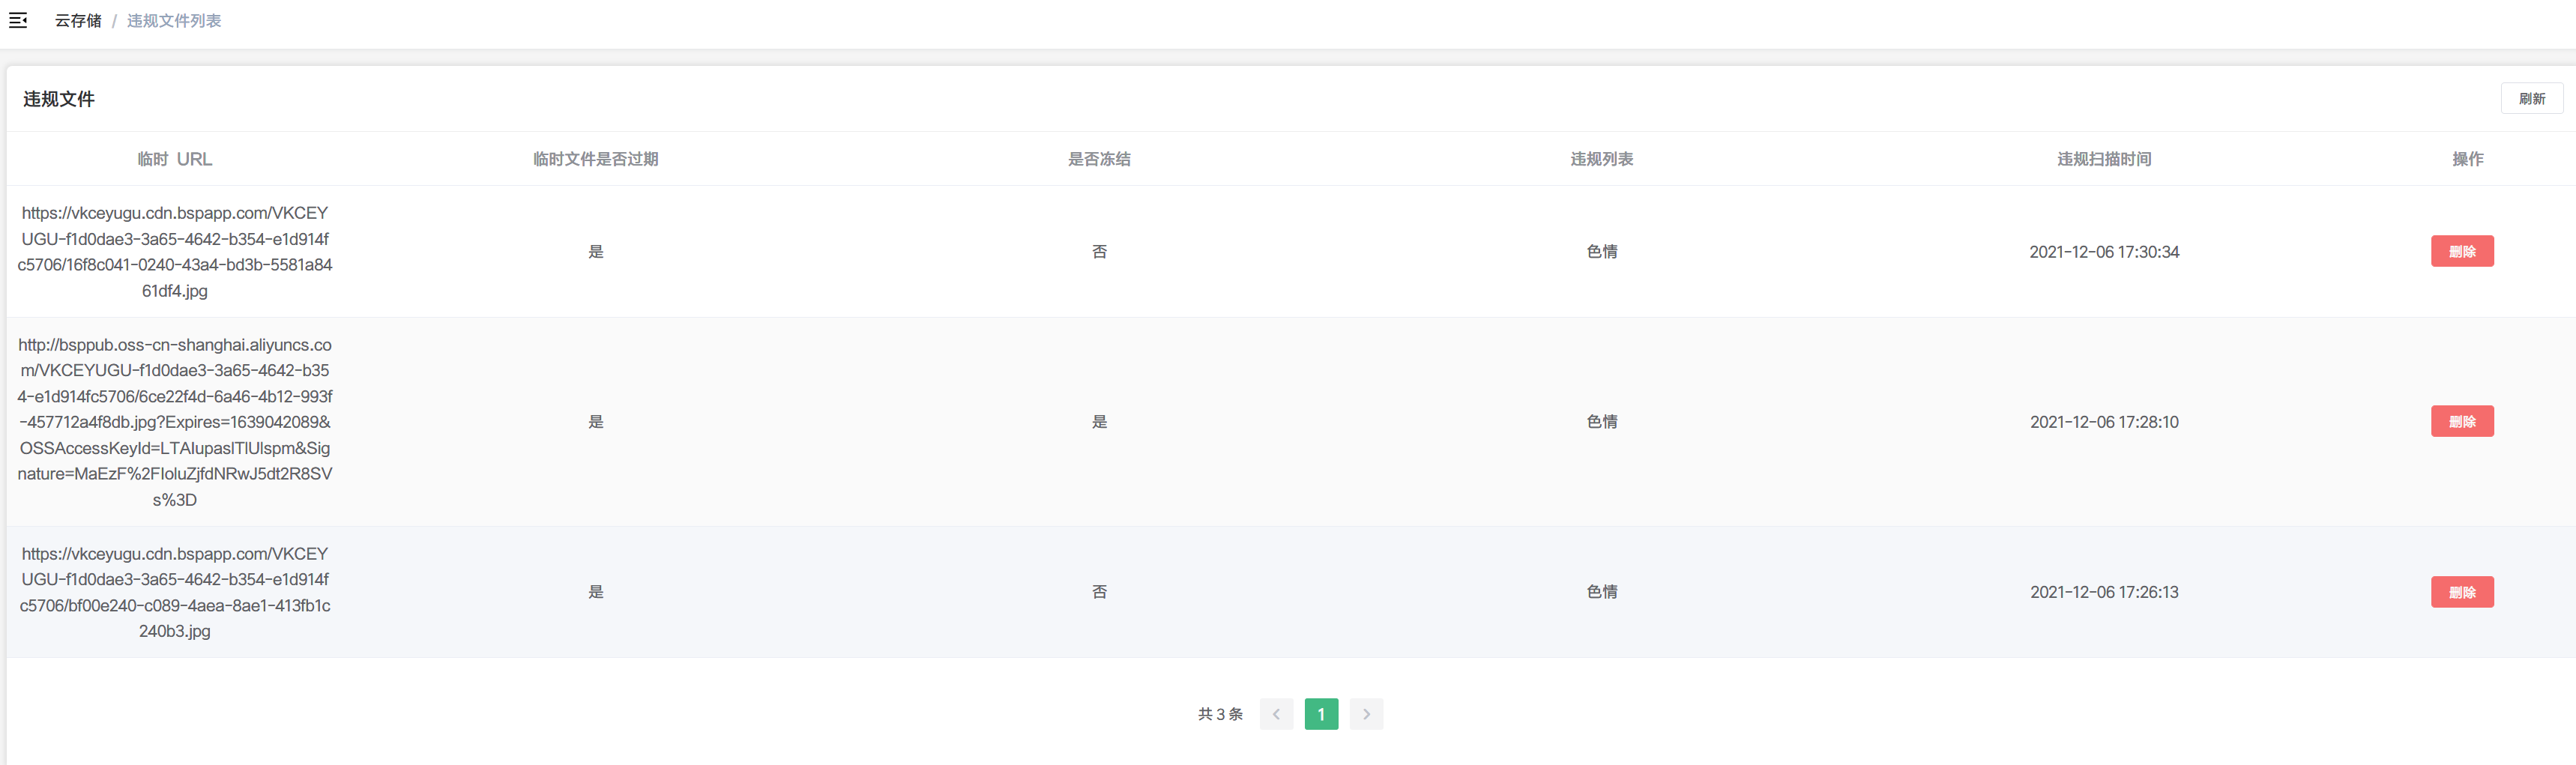
Task: Collapse the sidebar with hamburger icon
Action: click(x=18, y=20)
